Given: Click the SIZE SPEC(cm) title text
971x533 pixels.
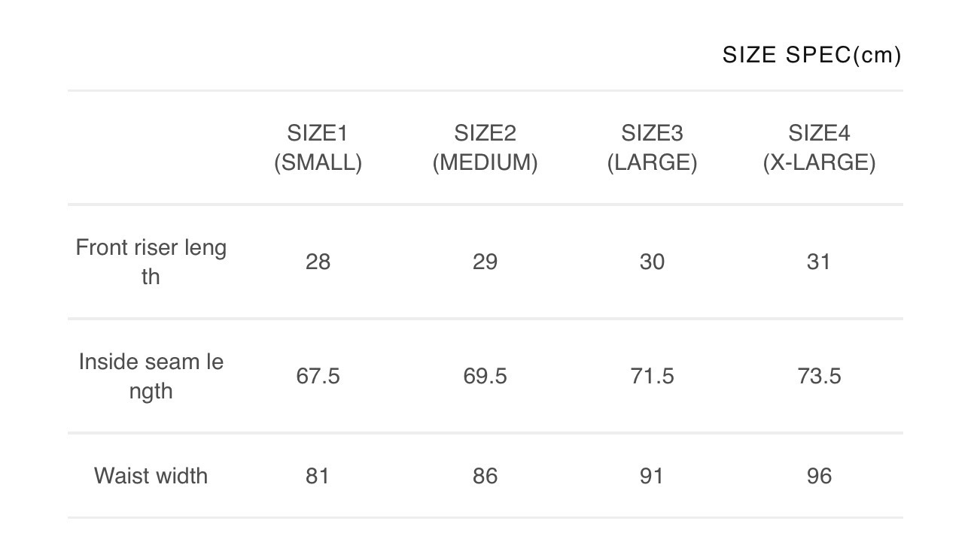Looking at the screenshot, I should (x=811, y=56).
